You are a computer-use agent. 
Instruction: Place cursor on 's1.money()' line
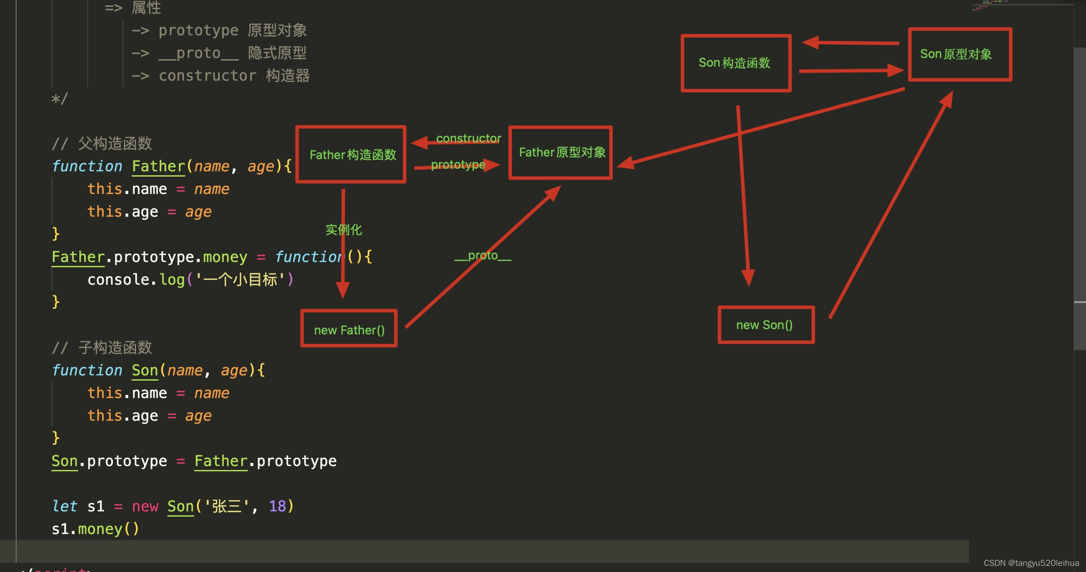(95, 529)
